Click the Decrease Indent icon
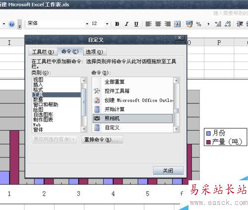Screen dimensions: 248x210 coord(240,24)
